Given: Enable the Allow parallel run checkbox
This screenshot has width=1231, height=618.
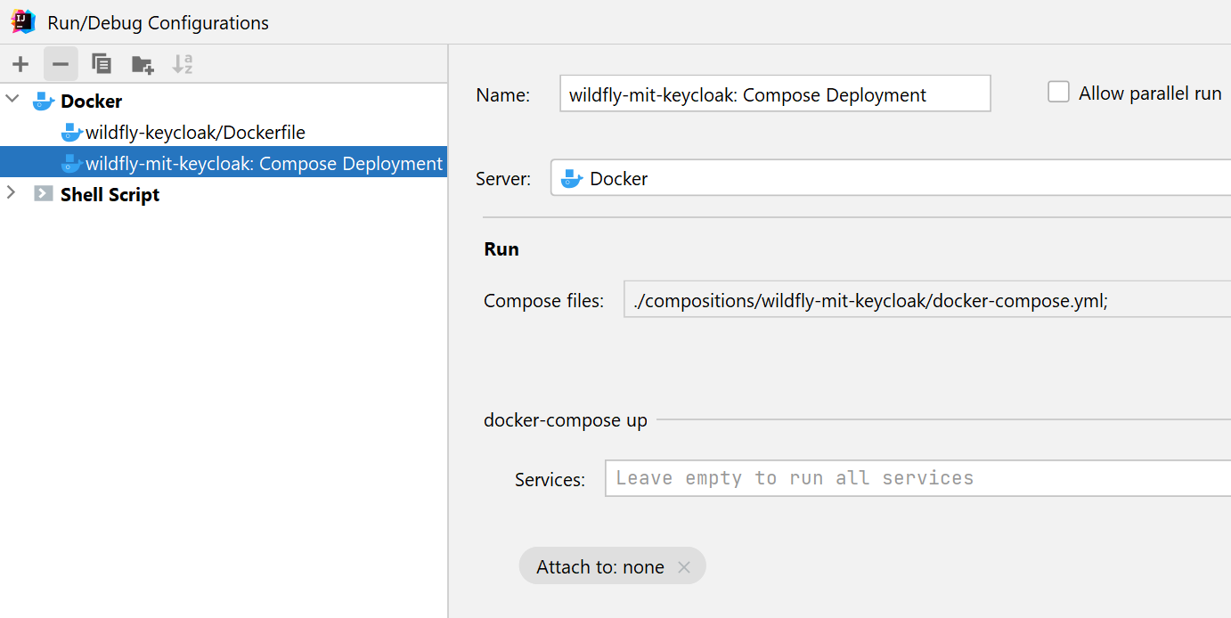Looking at the screenshot, I should pos(1058,93).
